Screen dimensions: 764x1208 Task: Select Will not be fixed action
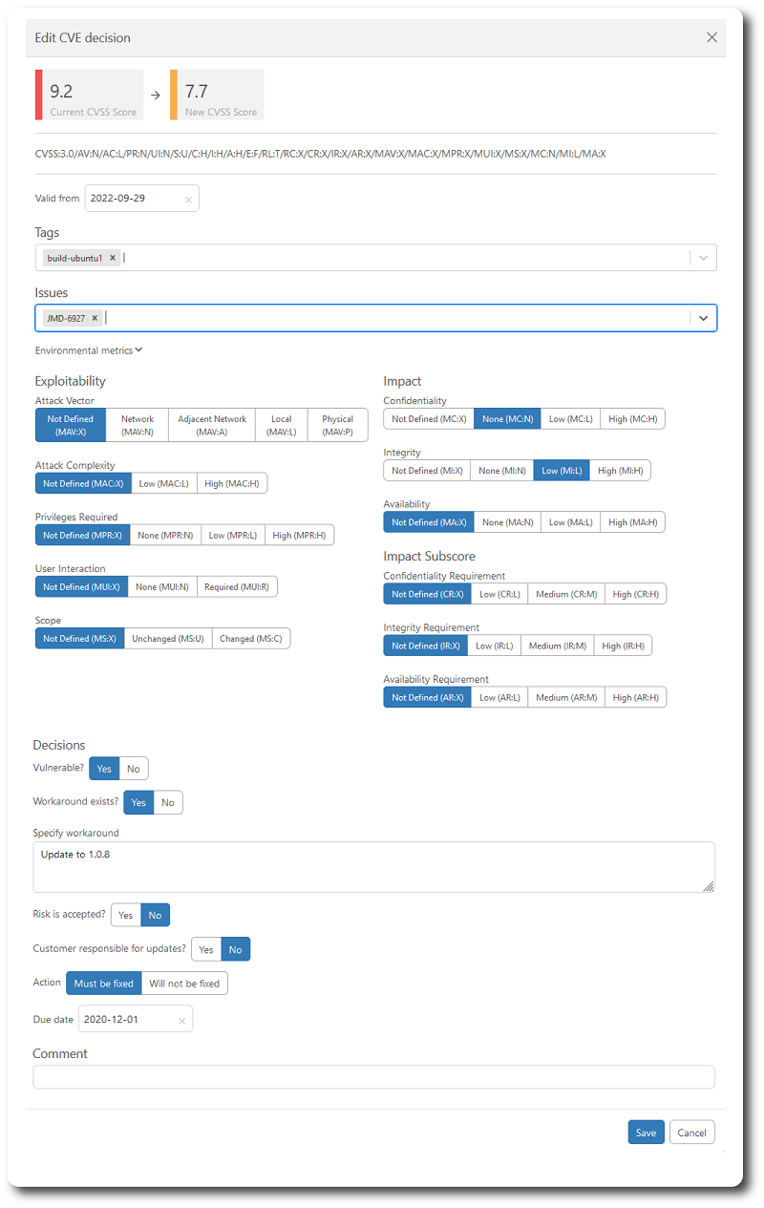click(x=184, y=984)
